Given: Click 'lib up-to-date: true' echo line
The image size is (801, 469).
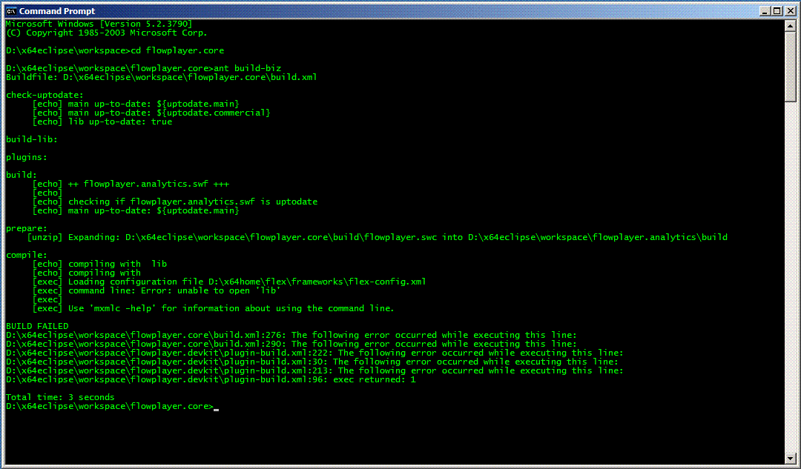Looking at the screenshot, I should (102, 122).
